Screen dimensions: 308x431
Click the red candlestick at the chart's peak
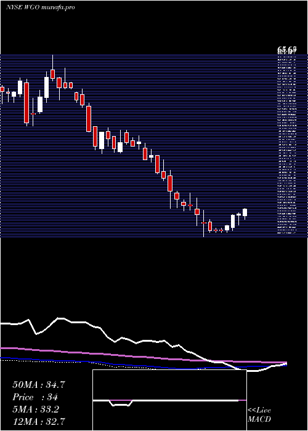tap(53, 74)
